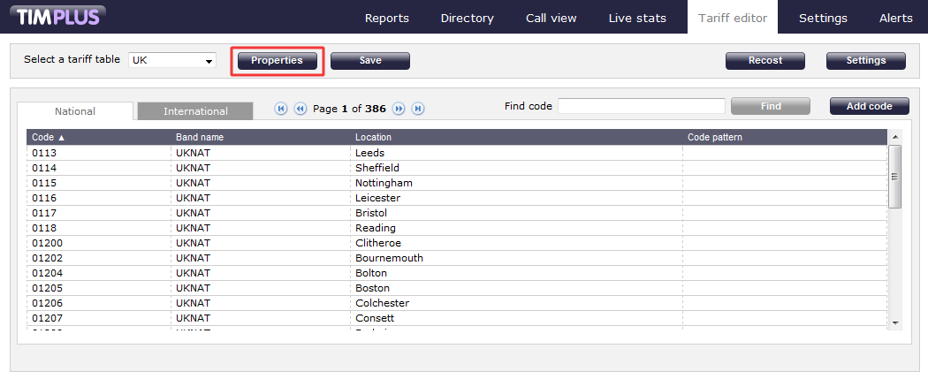Image resolution: width=928 pixels, height=379 pixels.
Task: Click the Properties button
Action: click(277, 61)
